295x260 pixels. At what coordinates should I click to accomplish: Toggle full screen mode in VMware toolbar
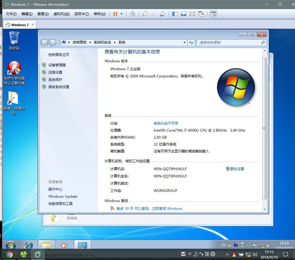tap(193, 14)
